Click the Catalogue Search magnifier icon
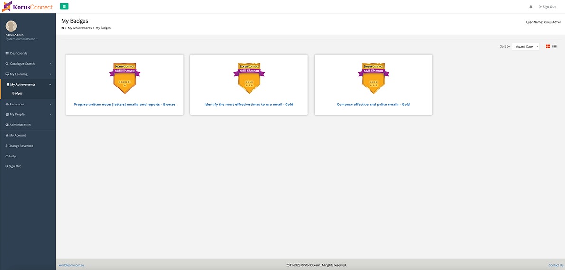Screen dimensions: 565x270 7,64
